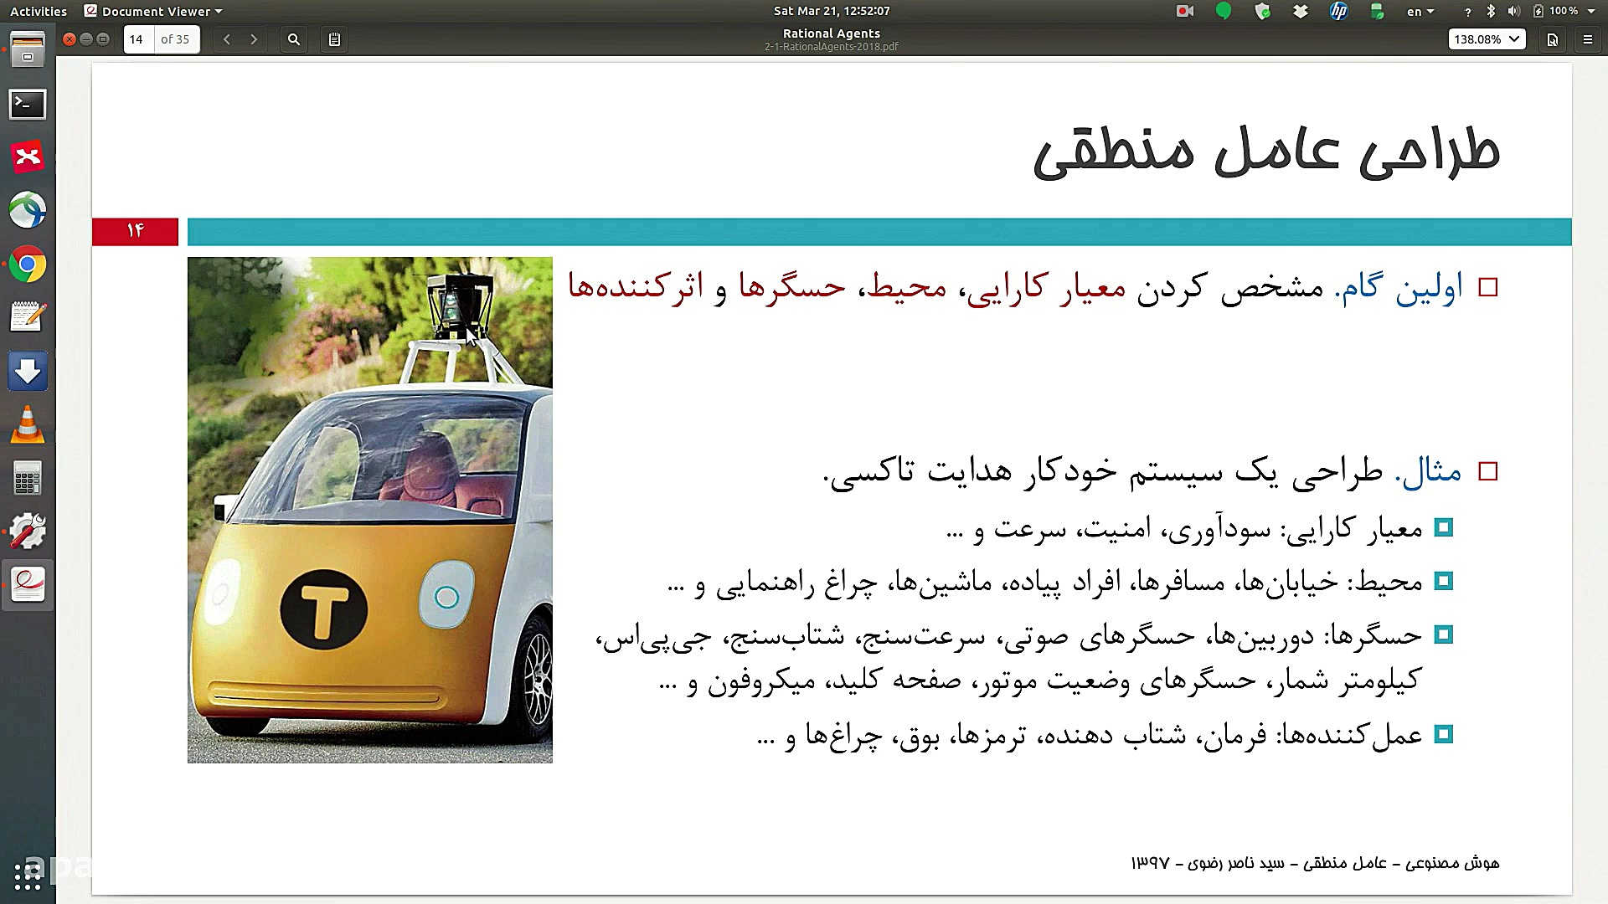Screen dimensions: 1608x904
Task: Open the Document Viewer options menu
Action: (x=1590, y=39)
